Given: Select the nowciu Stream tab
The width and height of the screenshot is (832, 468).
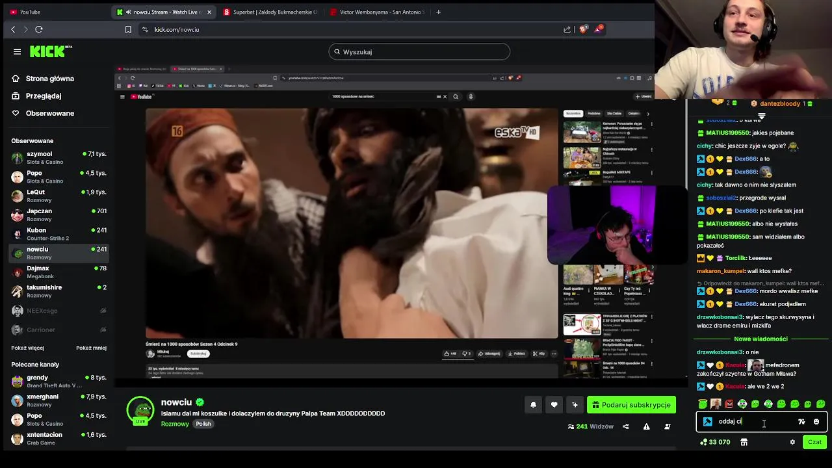Looking at the screenshot, I should click(x=162, y=12).
